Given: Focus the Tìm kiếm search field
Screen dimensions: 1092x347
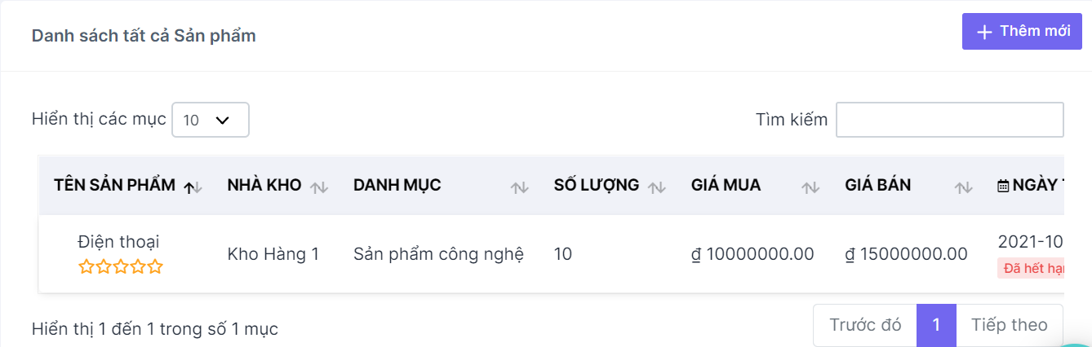Looking at the screenshot, I should coord(950,120).
